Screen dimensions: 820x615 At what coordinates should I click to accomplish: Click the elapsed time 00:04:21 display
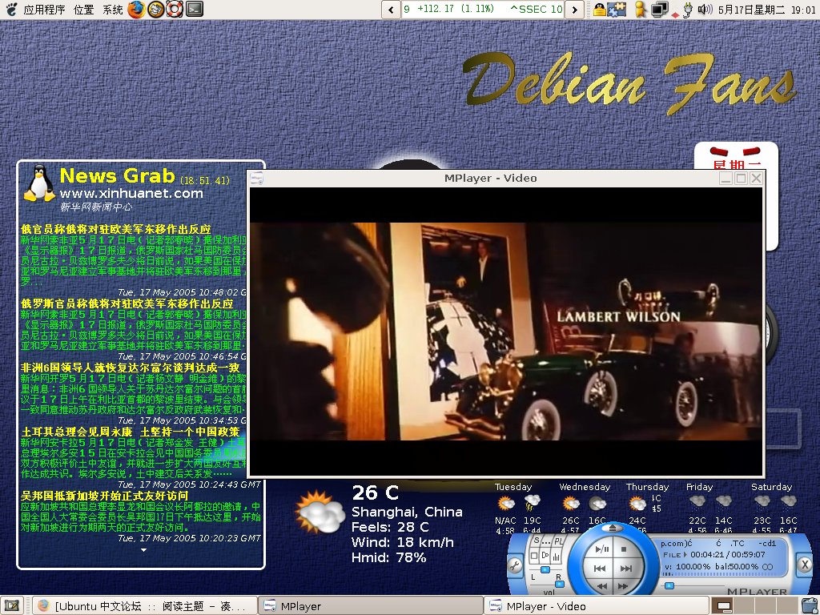[708, 554]
